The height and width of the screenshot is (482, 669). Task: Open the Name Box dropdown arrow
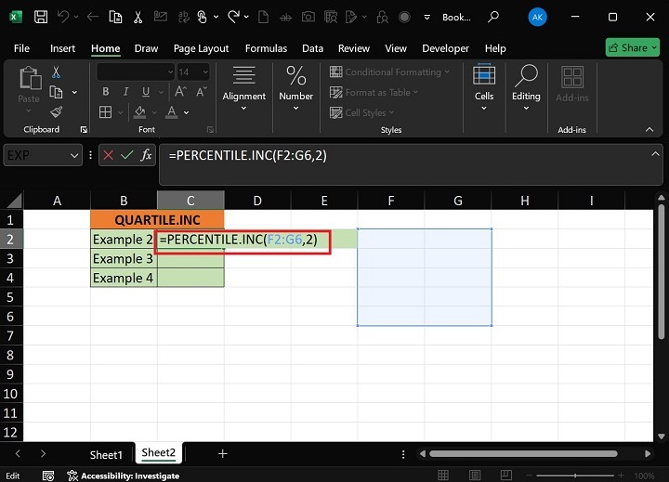click(74, 155)
